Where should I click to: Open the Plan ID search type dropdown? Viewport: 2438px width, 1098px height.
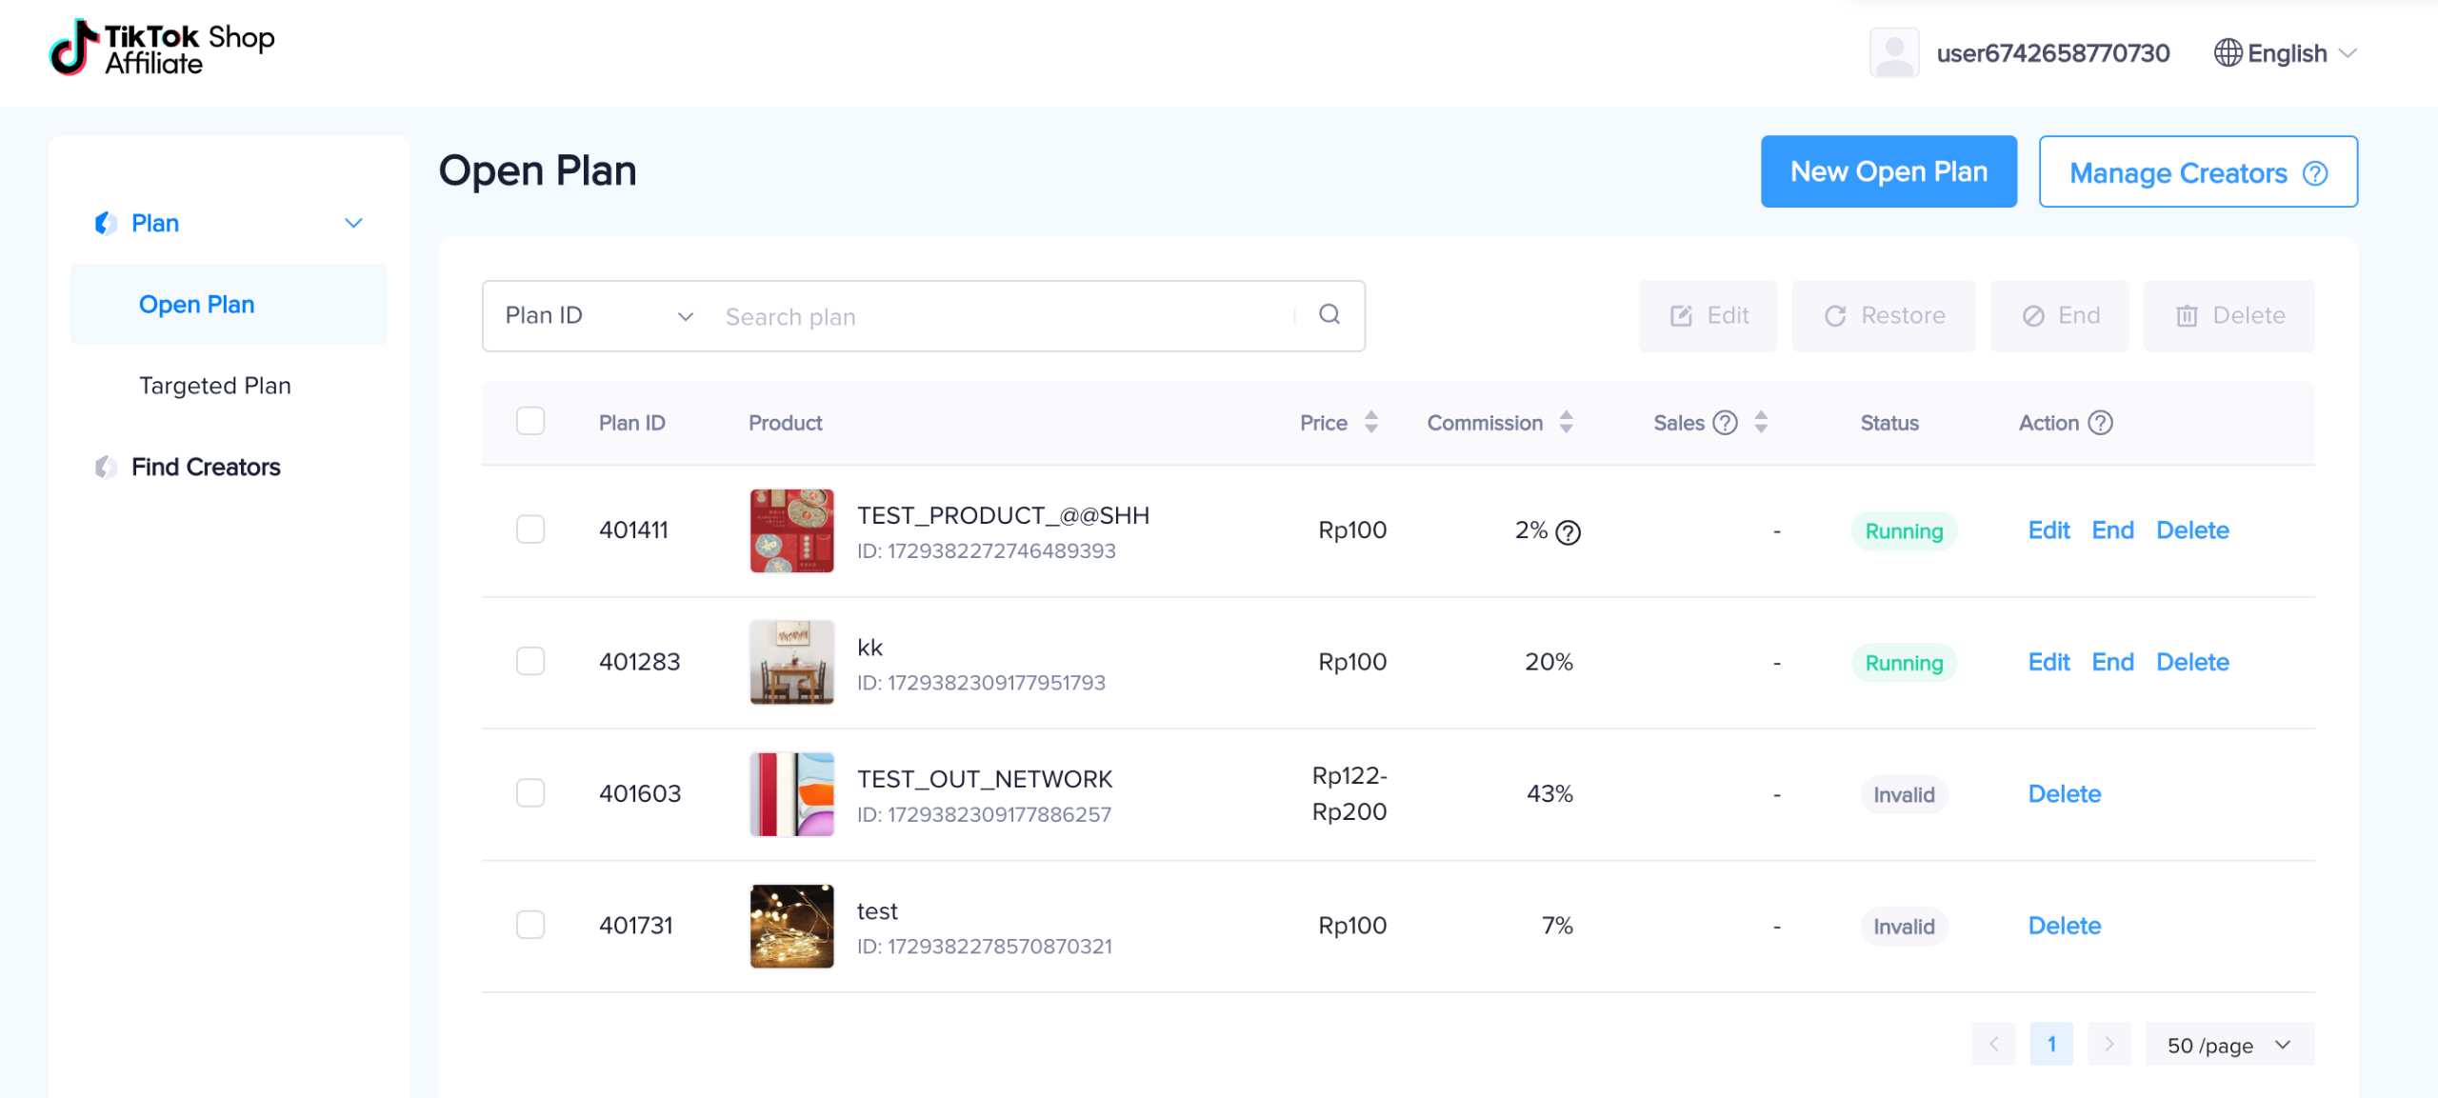(x=595, y=315)
